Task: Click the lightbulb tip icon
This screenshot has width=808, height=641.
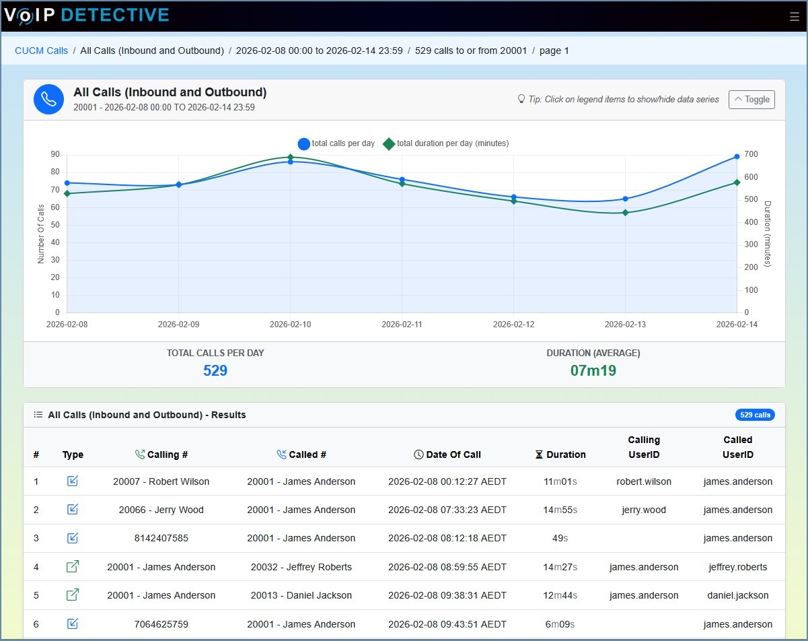Action: (521, 99)
